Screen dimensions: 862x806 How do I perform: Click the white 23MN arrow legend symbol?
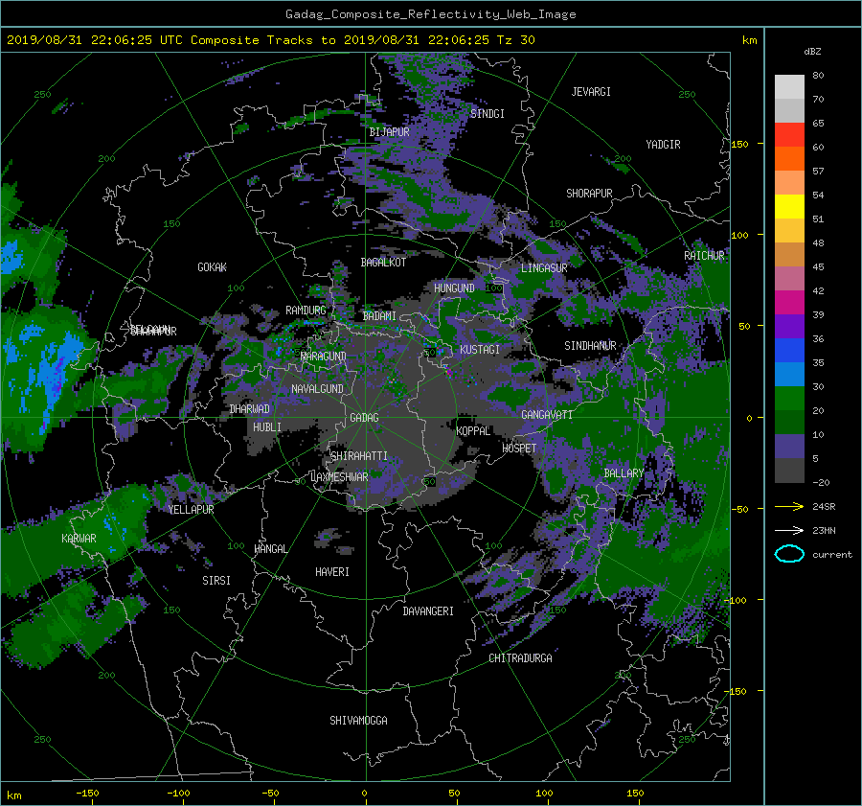(789, 530)
